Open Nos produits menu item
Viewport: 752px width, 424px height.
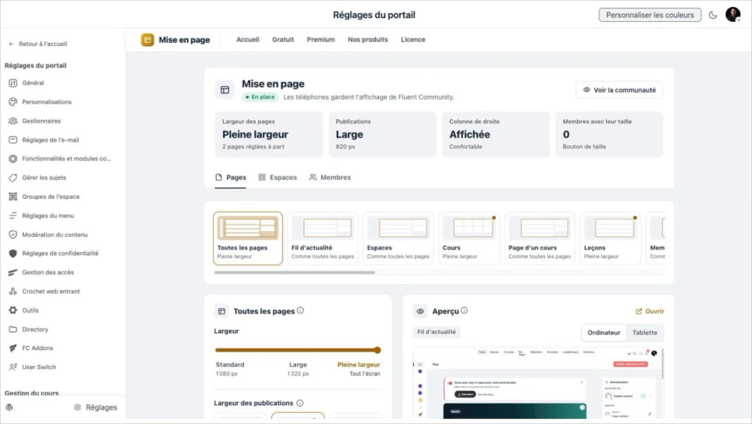pyautogui.click(x=368, y=40)
